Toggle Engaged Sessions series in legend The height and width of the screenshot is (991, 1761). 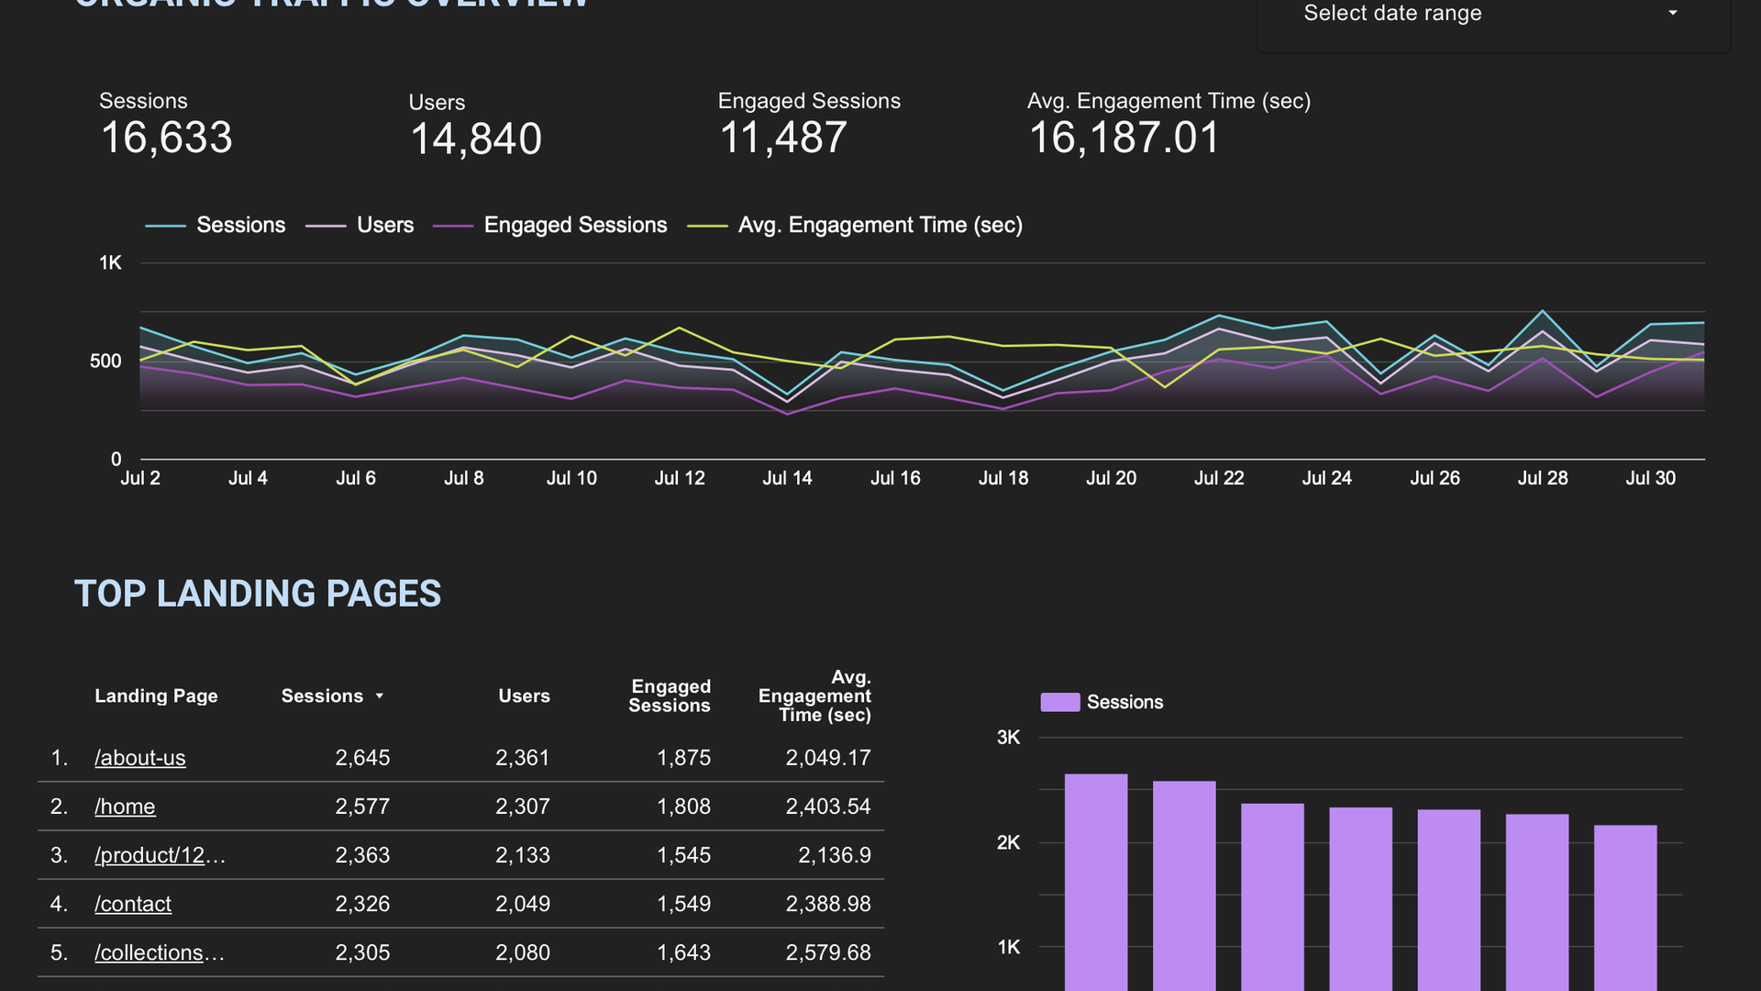(550, 225)
